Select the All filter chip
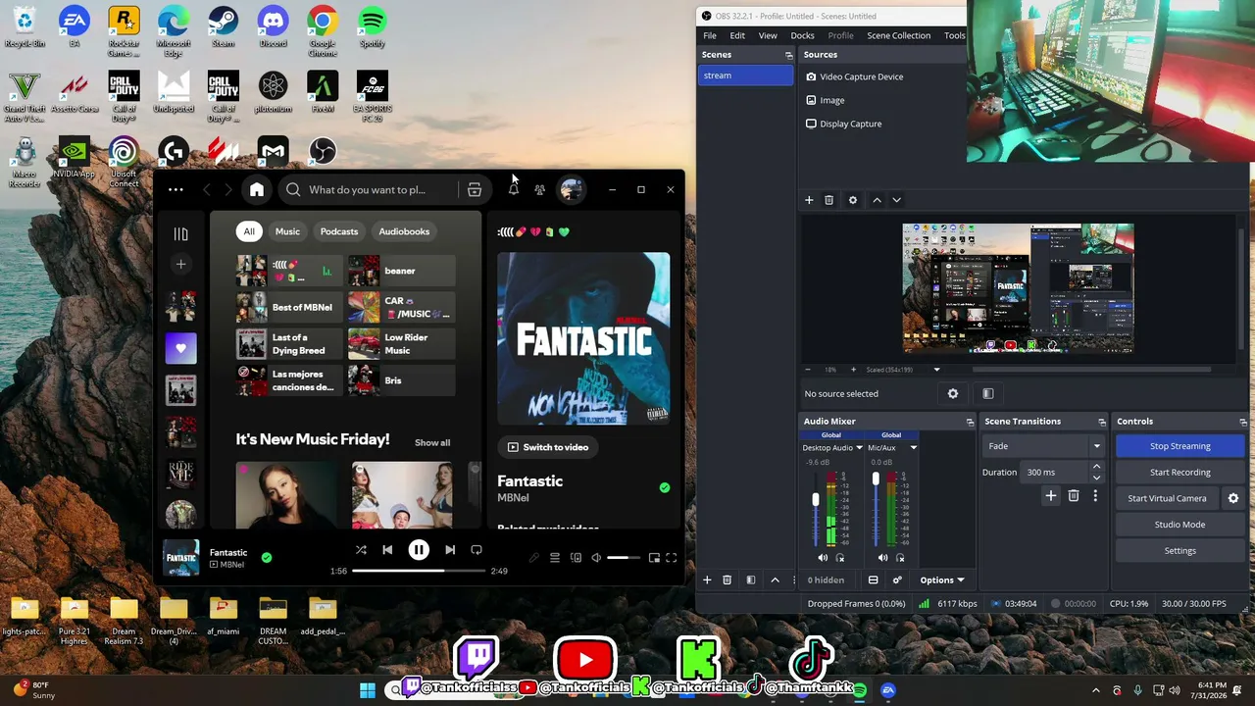Viewport: 1255px width, 706px height. (x=249, y=231)
